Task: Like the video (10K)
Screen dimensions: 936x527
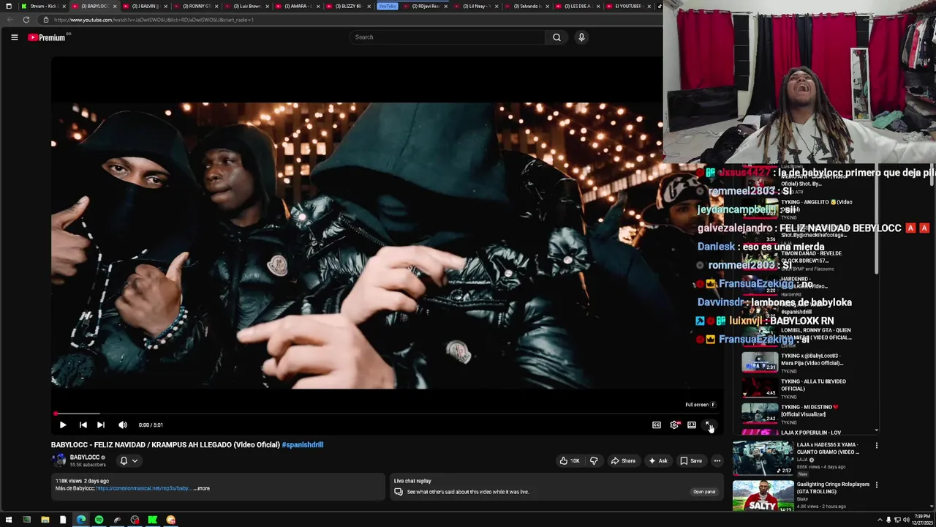Action: pos(569,460)
